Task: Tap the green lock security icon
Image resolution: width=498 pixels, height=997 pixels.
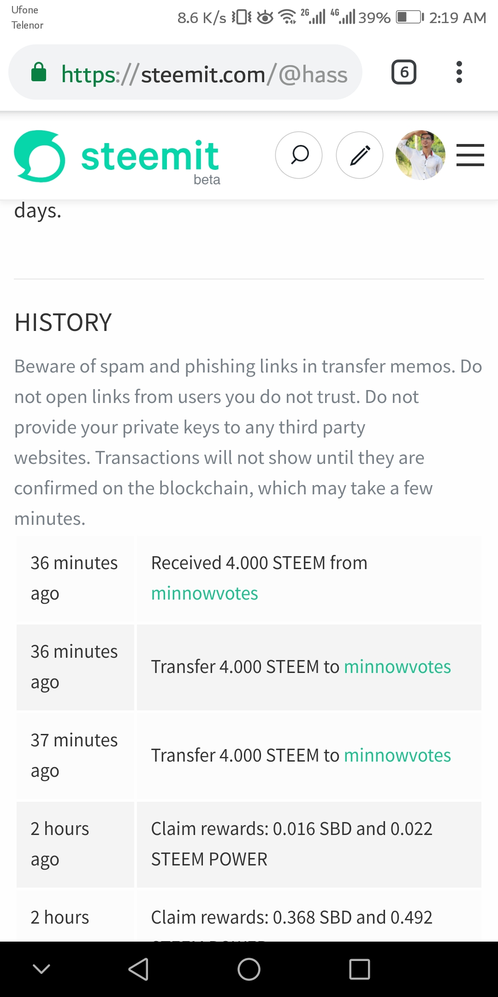Action: click(x=39, y=72)
